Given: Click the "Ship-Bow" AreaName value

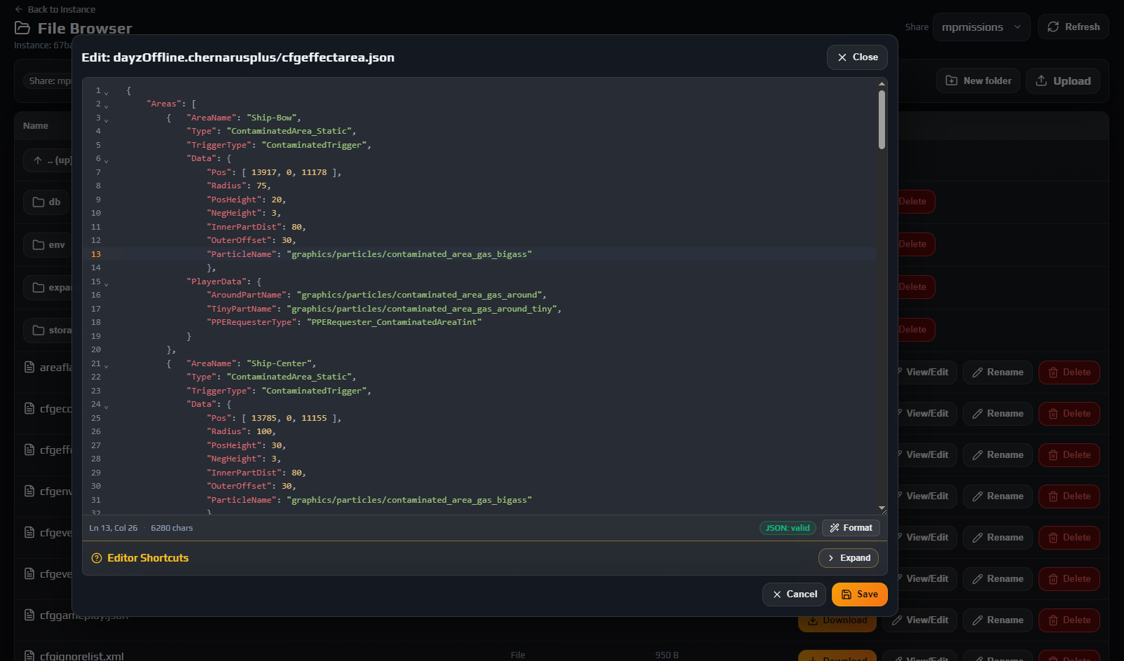Looking at the screenshot, I should (273, 118).
